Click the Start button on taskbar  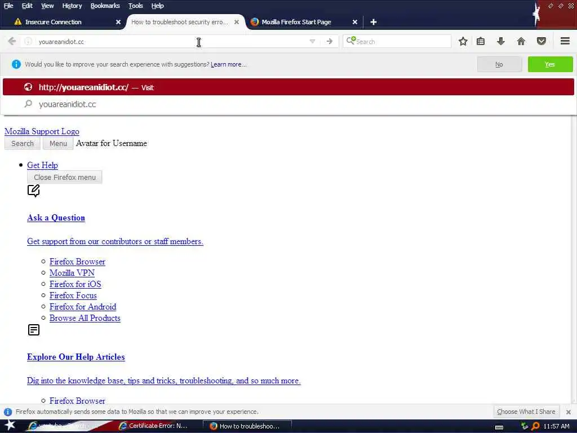click(x=9, y=425)
